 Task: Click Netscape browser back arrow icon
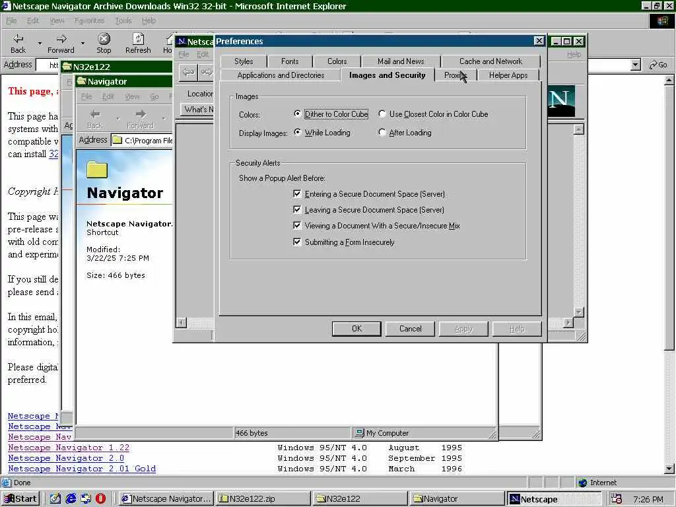pyautogui.click(x=188, y=72)
